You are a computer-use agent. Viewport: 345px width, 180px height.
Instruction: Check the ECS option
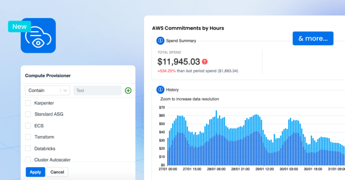[x=28, y=126]
